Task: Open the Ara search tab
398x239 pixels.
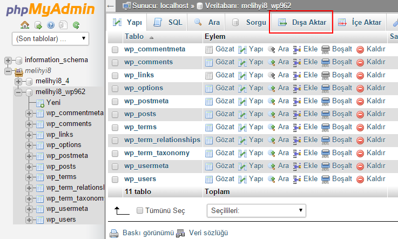Action: tap(206, 22)
